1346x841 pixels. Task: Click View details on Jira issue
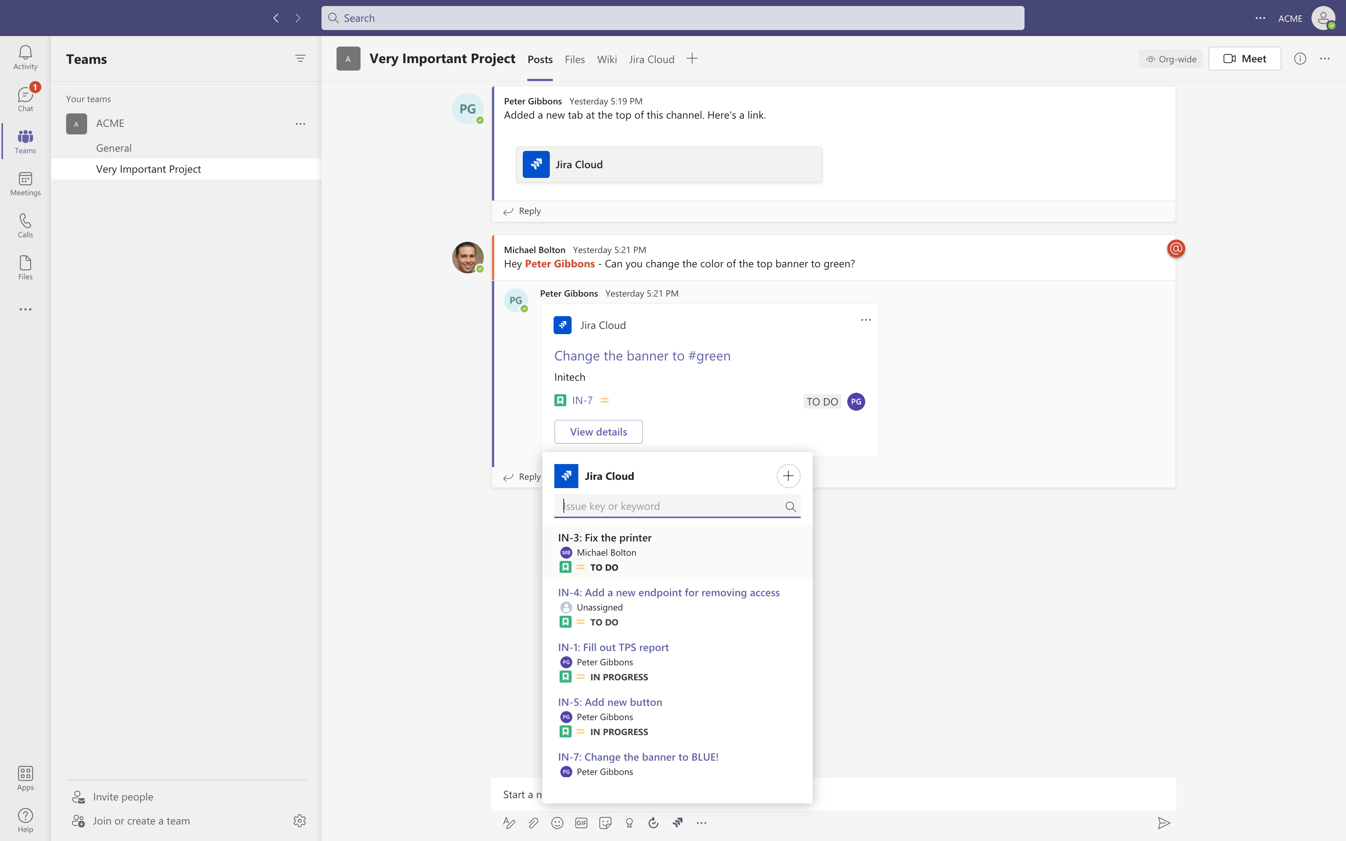(599, 432)
